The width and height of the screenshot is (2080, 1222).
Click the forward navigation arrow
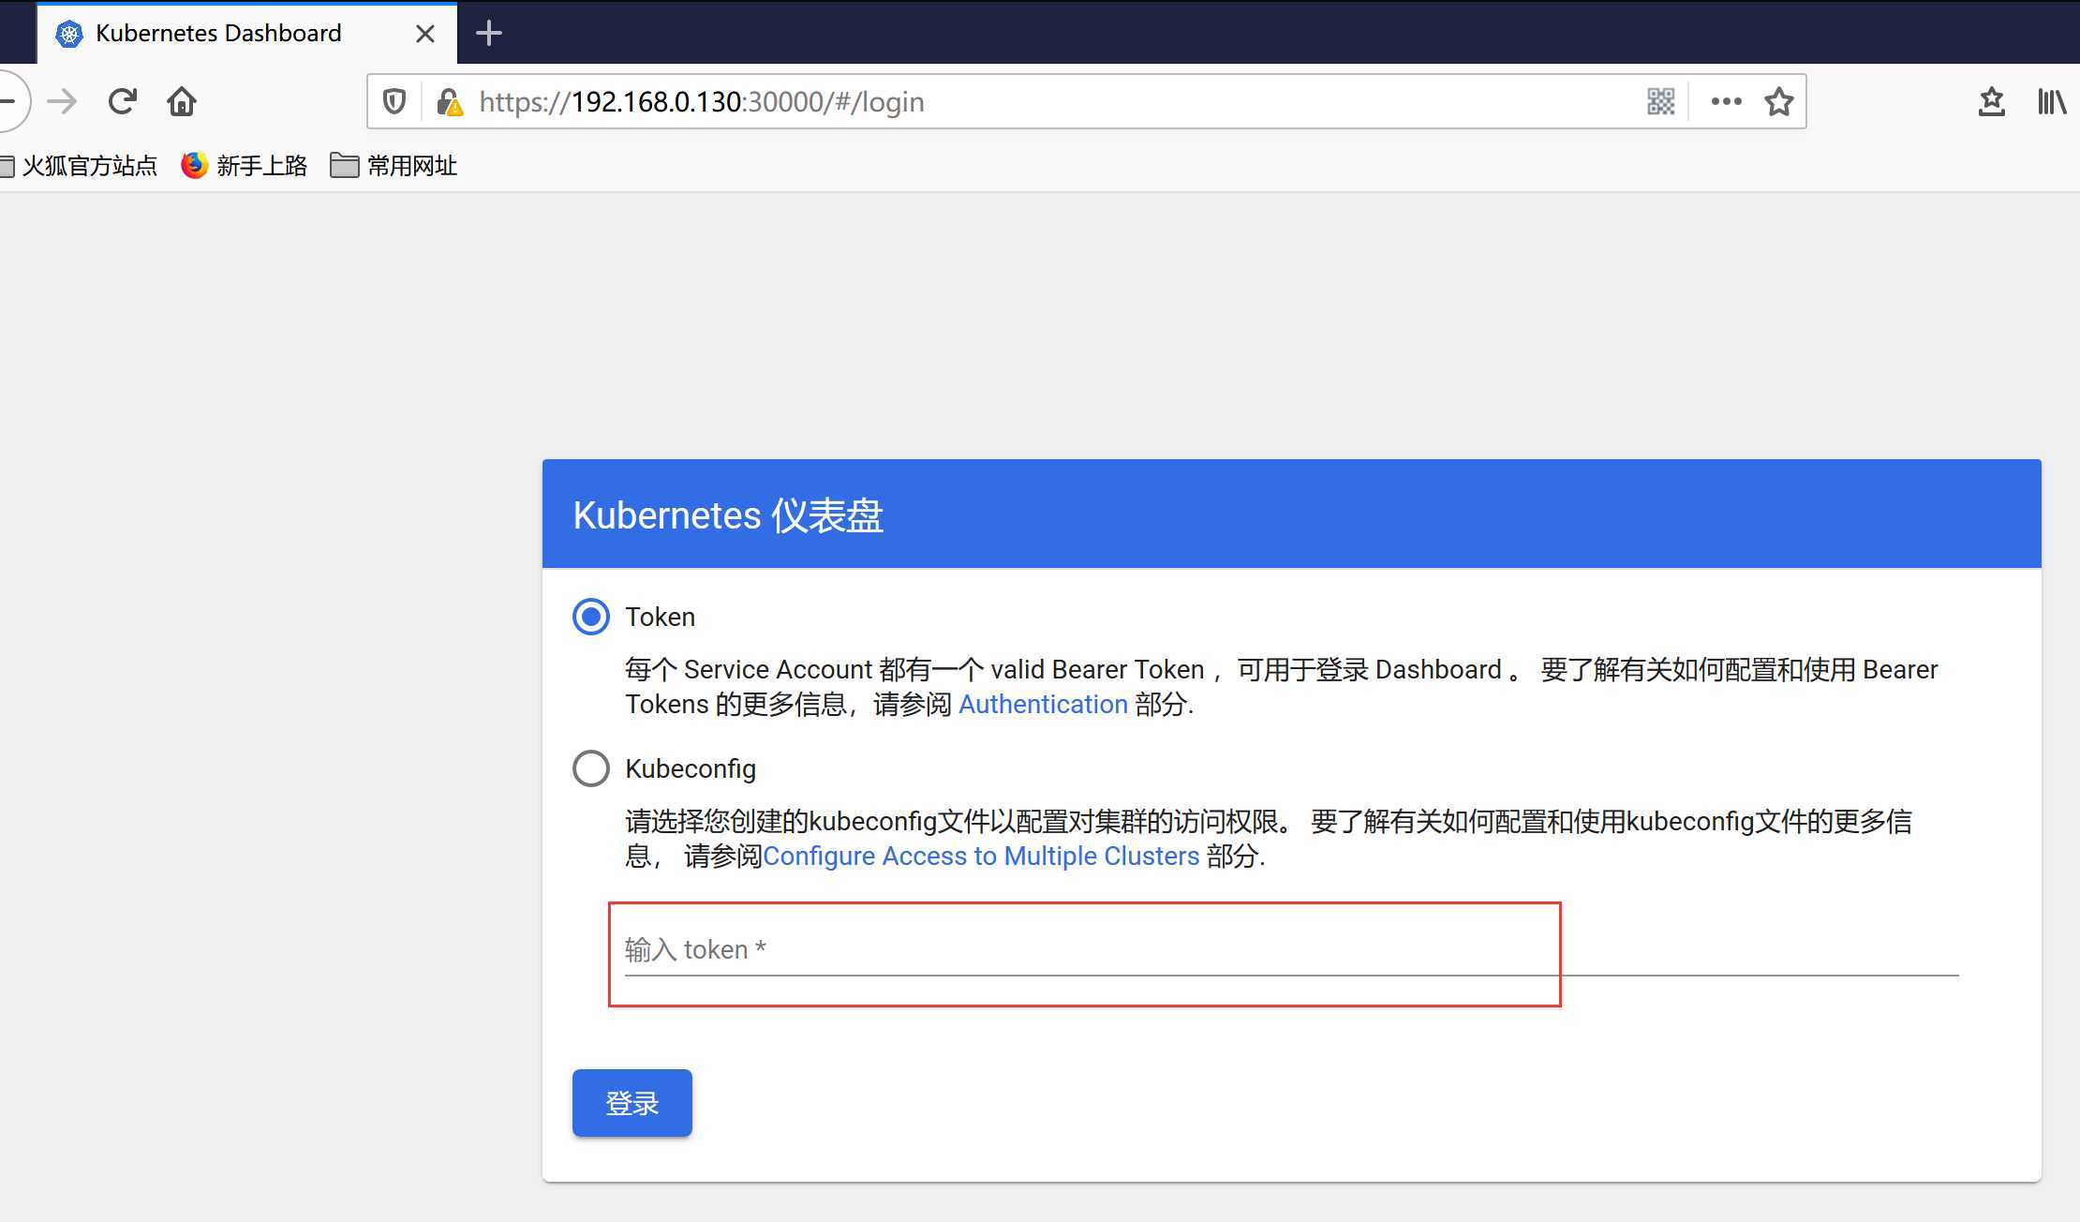point(63,101)
